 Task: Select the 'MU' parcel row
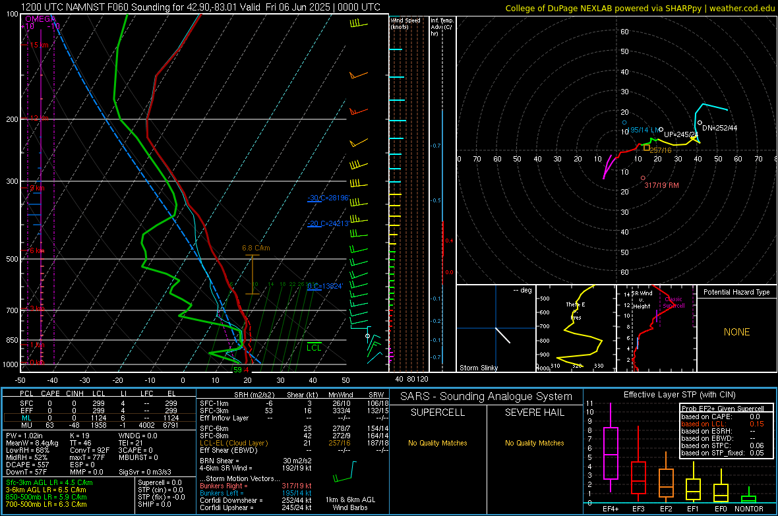tap(99, 424)
